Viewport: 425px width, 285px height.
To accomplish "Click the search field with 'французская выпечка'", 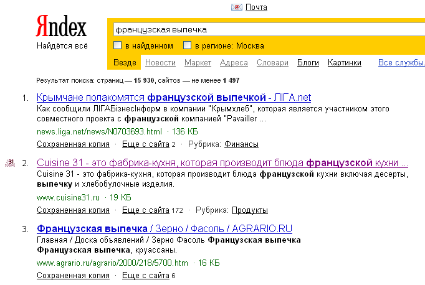I will coord(269,29).
